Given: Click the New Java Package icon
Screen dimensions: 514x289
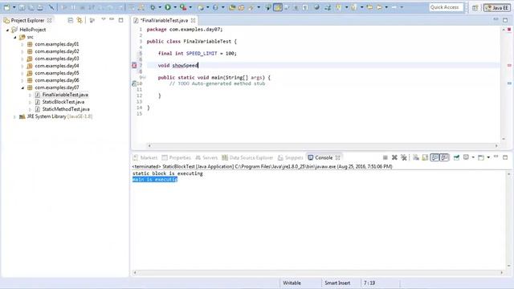Looking at the screenshot, I should coord(201,7).
